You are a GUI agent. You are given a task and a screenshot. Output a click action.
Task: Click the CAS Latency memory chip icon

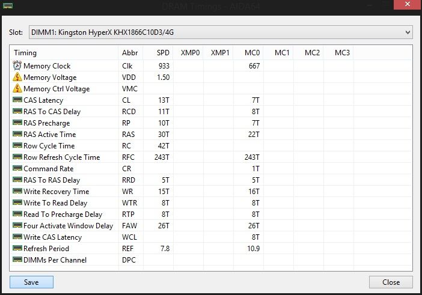pyautogui.click(x=17, y=100)
